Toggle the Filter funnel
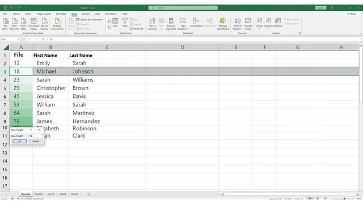 pos(125,23)
